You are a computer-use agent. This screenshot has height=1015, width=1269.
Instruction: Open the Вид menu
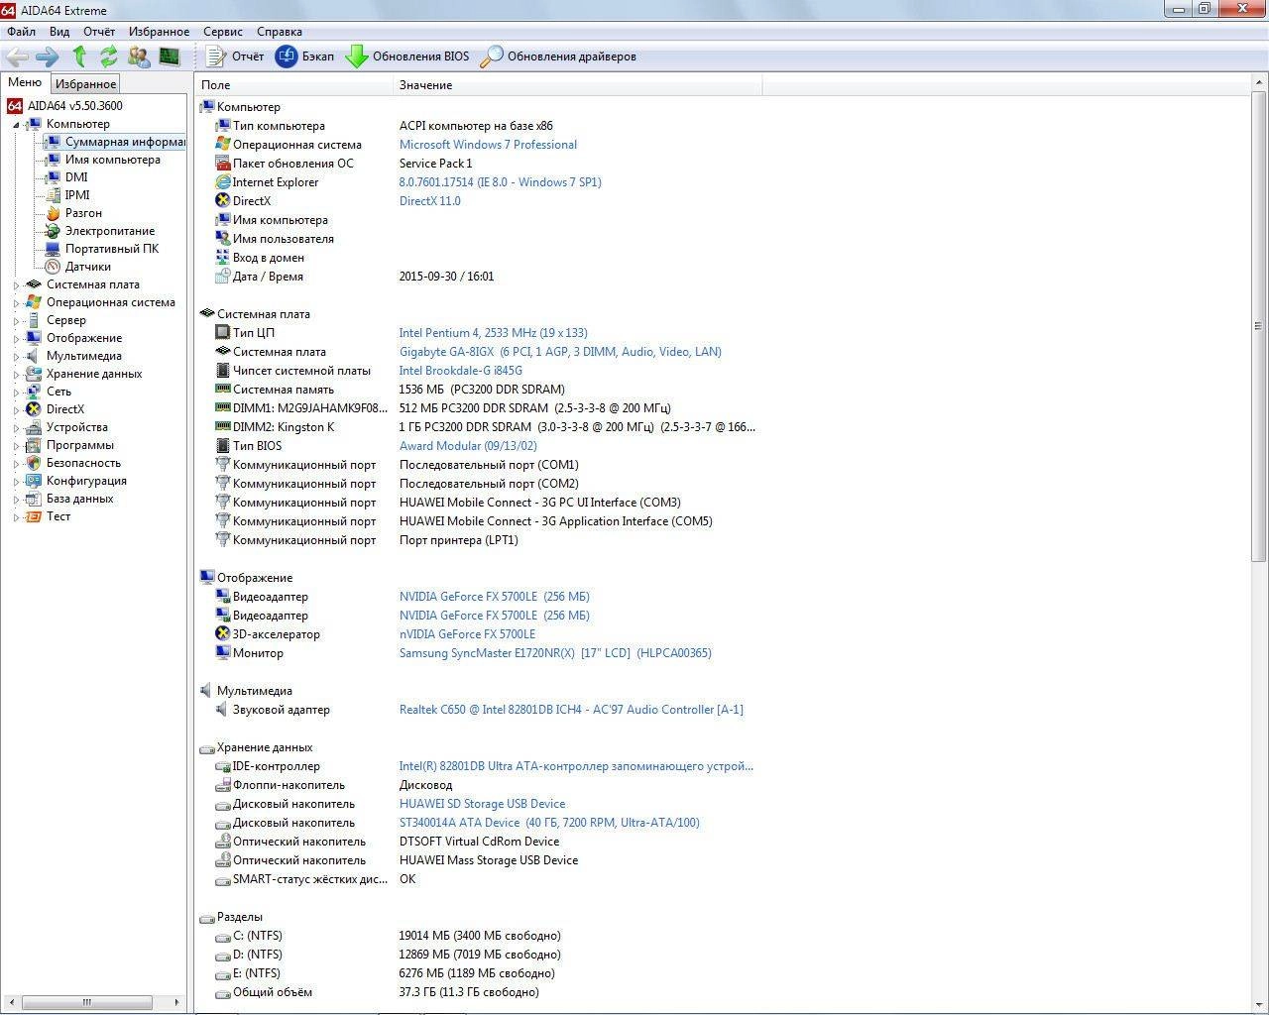(59, 32)
